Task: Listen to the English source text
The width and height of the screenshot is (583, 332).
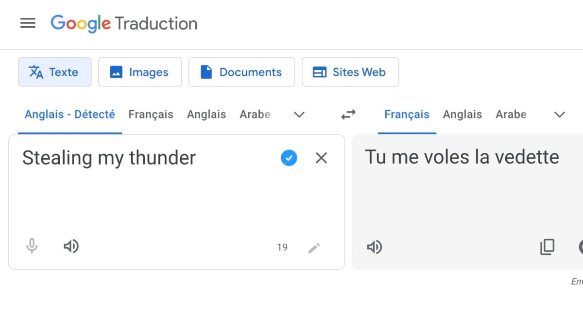Action: click(x=71, y=247)
